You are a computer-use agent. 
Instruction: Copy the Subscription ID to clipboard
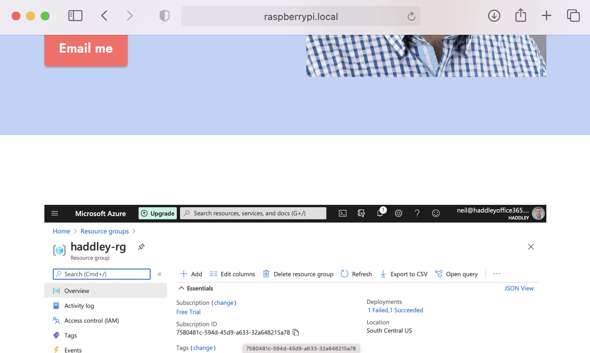coord(296,332)
